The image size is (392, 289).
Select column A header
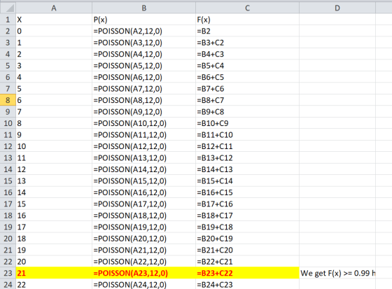pyautogui.click(x=54, y=8)
